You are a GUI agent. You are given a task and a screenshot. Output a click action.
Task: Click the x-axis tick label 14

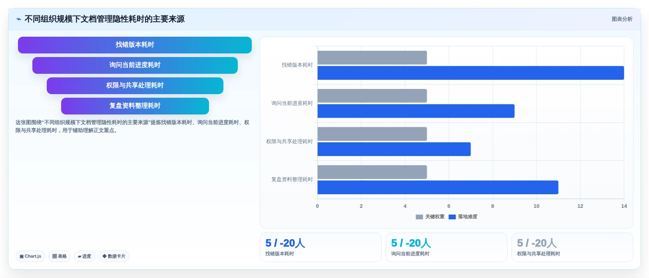[x=624, y=206]
